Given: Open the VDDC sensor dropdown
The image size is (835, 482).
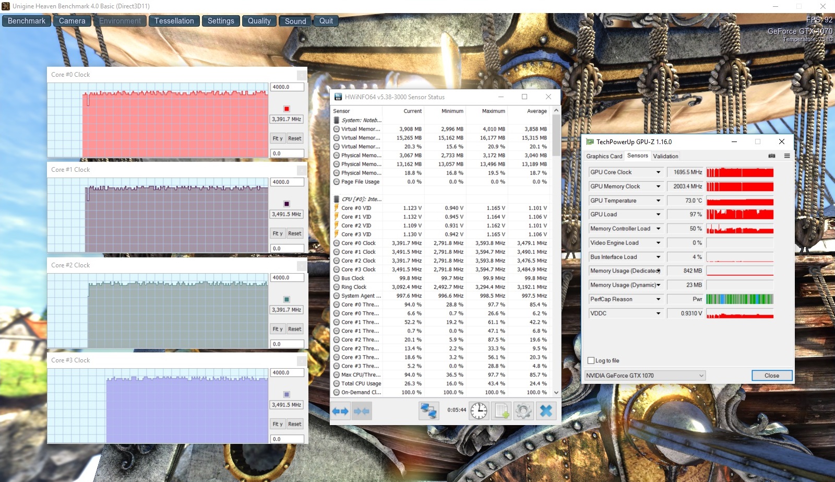Looking at the screenshot, I should pyautogui.click(x=658, y=313).
